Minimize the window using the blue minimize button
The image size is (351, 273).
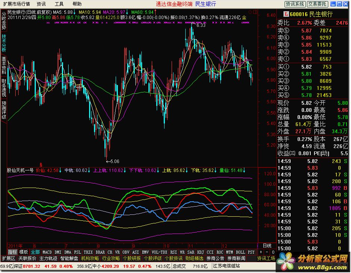[333, 4]
